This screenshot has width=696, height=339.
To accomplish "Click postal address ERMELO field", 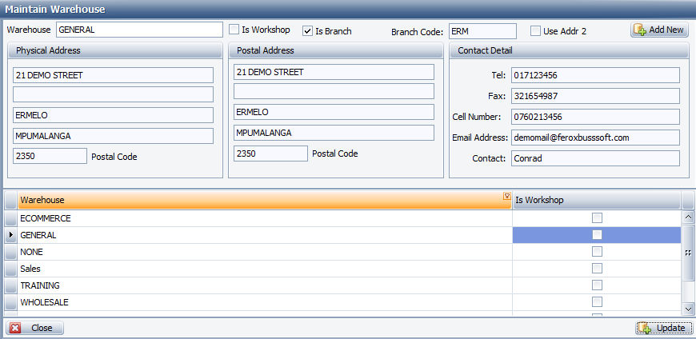I will click(334, 112).
